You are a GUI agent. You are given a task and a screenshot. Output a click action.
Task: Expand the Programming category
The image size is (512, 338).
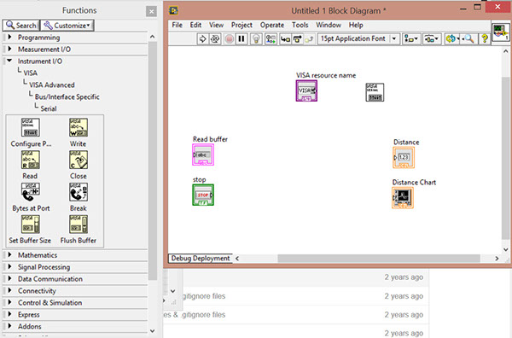9,38
